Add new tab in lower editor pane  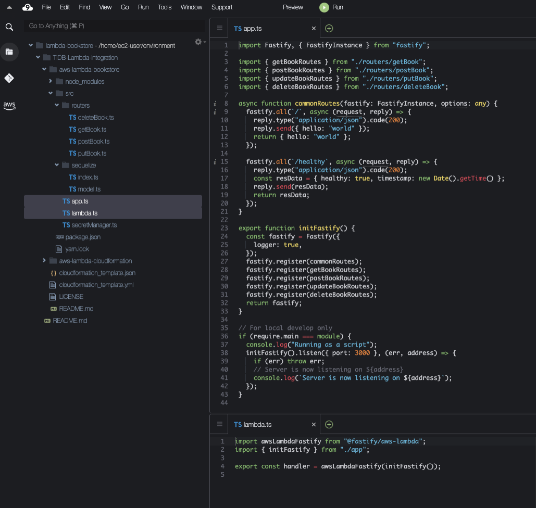click(329, 424)
